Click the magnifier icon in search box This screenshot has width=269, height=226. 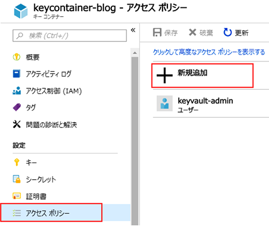(x=19, y=36)
